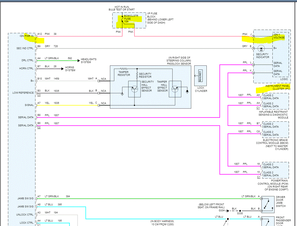Click the Security Hall Effect Sensor transistor symbol

pyautogui.click(x=135, y=89)
